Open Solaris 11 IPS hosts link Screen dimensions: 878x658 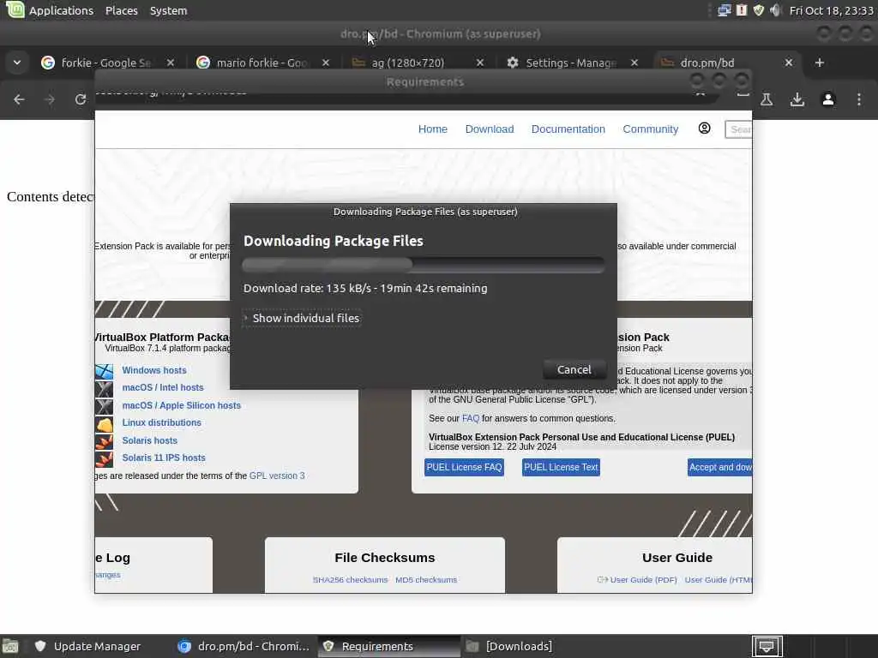coord(164,458)
